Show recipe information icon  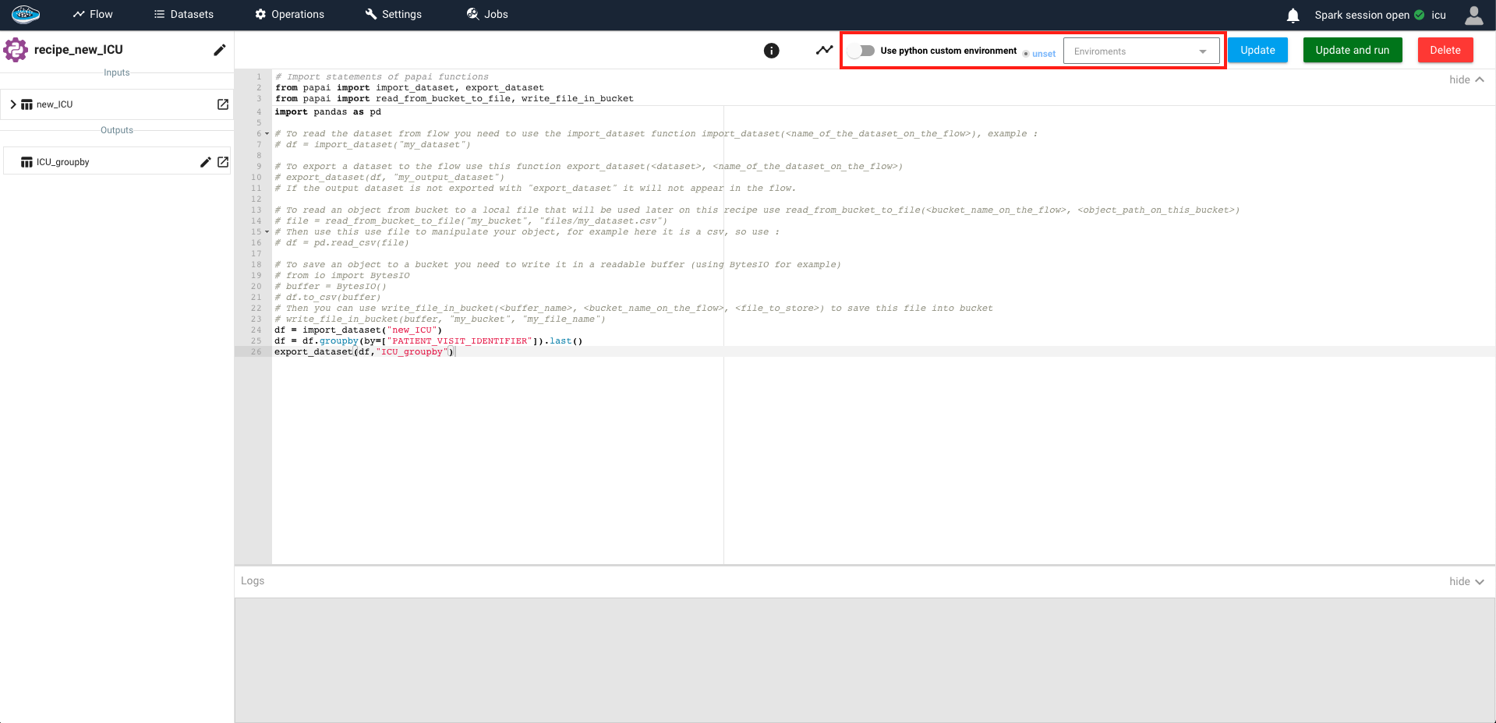(x=771, y=51)
